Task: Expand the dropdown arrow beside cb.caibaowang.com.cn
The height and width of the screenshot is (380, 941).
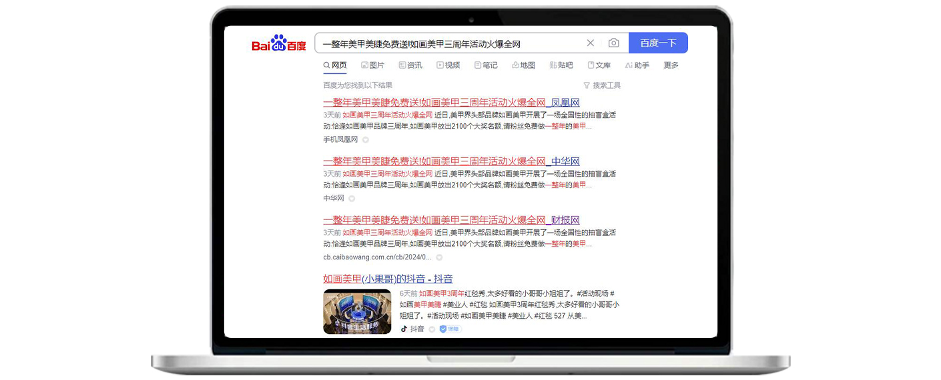Action: (439, 257)
